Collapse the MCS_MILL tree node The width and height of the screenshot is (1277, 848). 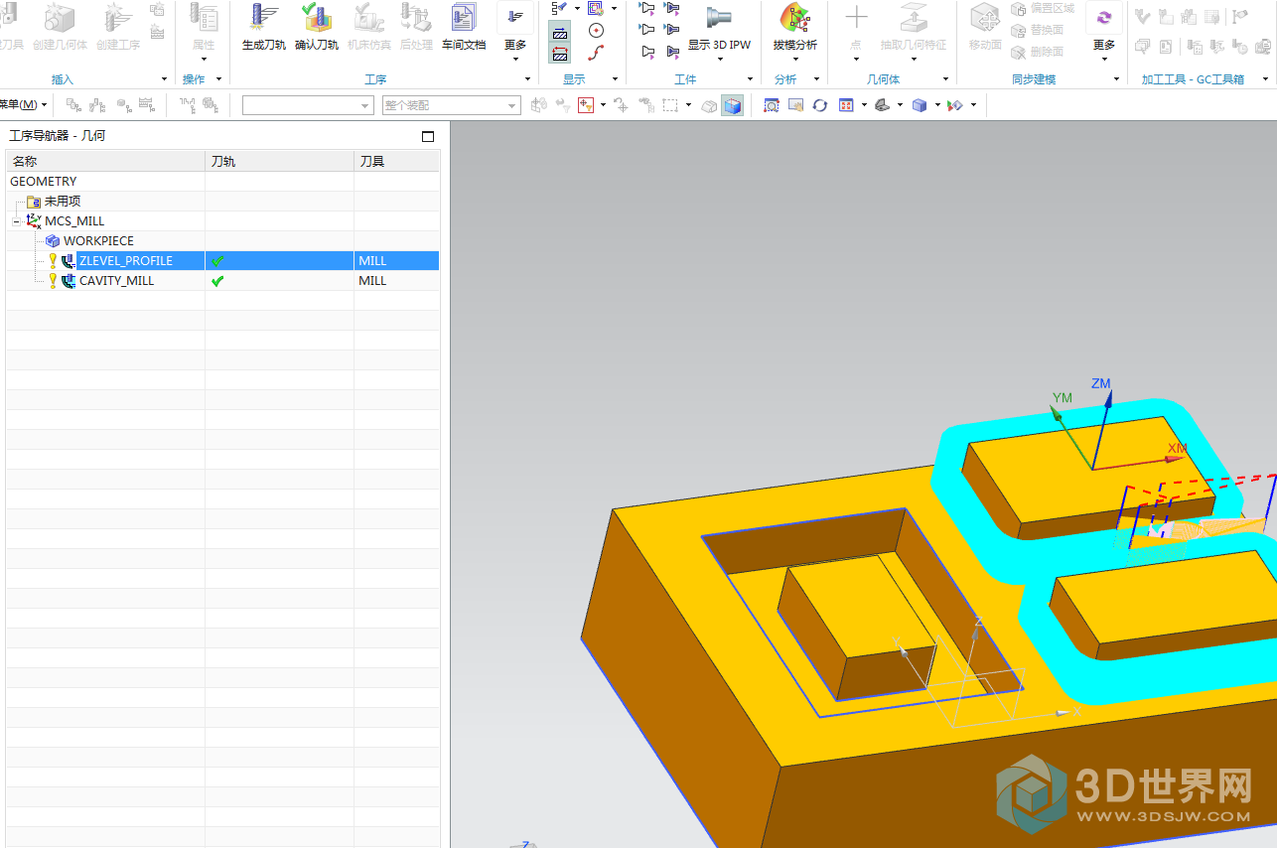16,221
